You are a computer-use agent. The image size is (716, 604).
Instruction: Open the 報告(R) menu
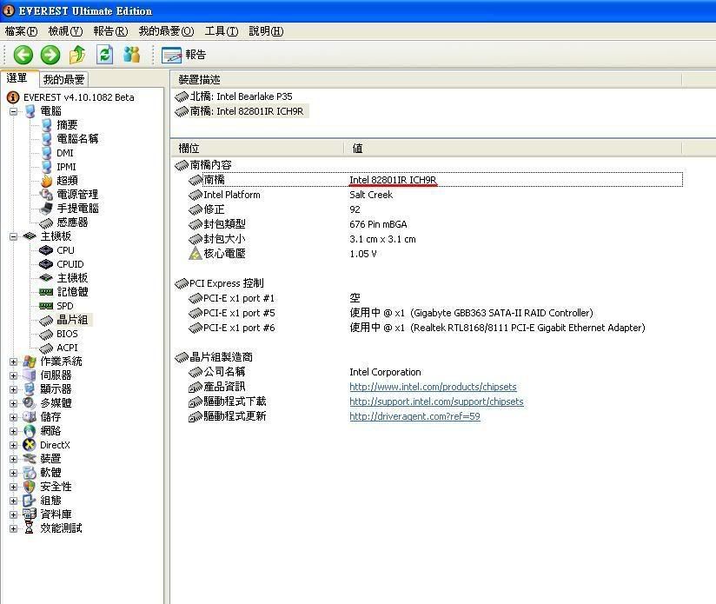(110, 31)
